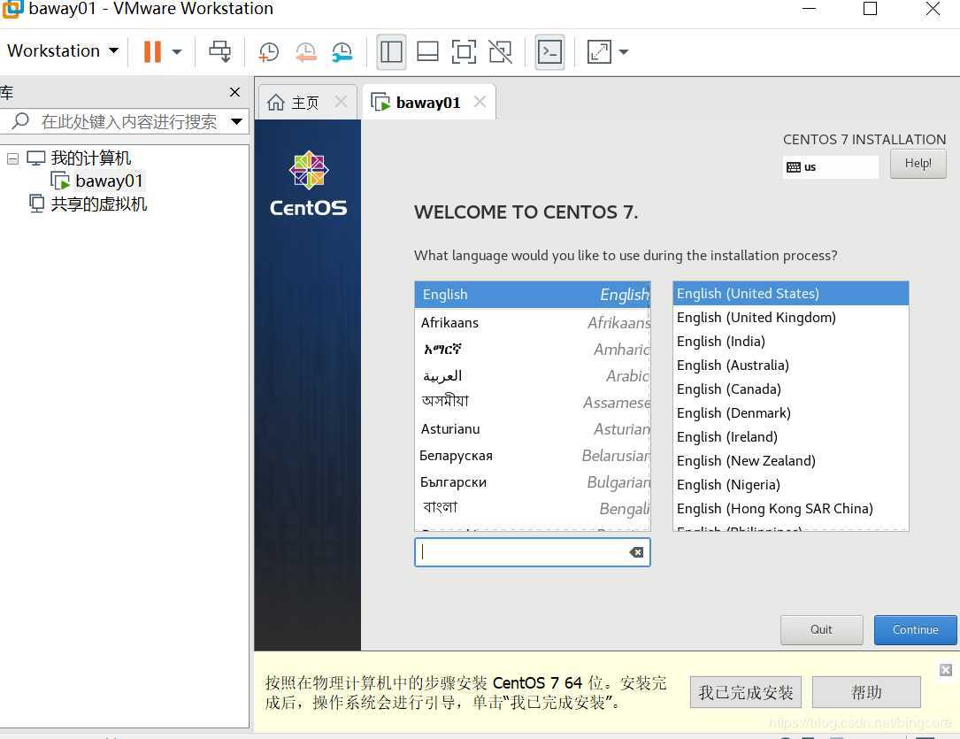Click the VMware Workstation title icon

click(x=12, y=9)
